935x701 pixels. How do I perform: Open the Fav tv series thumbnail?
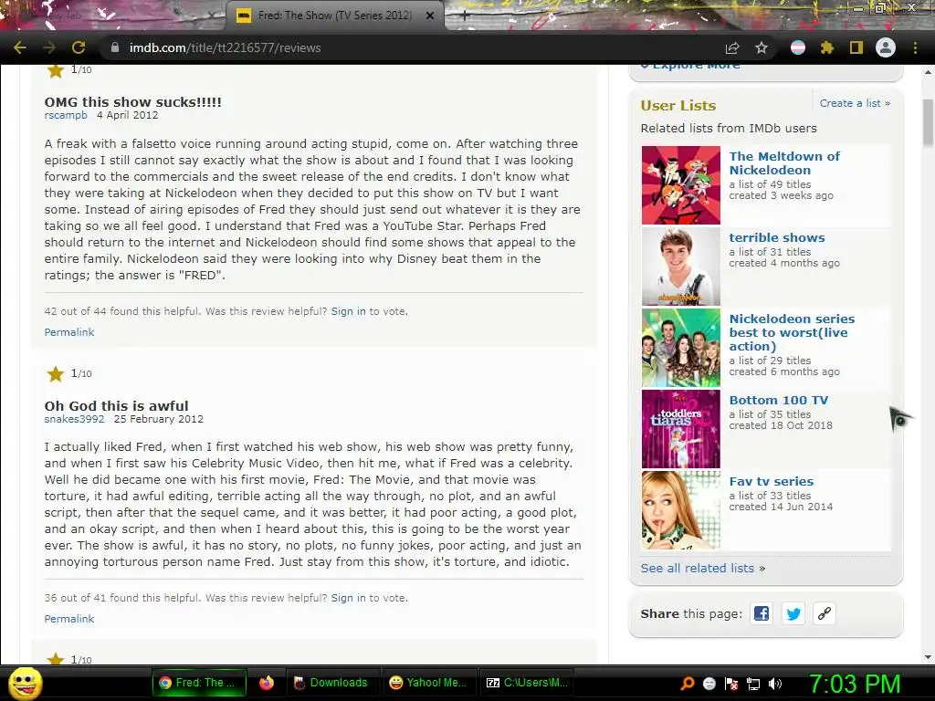coord(681,510)
